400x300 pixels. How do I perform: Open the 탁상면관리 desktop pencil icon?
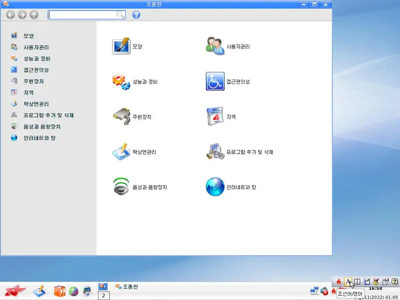point(121,152)
